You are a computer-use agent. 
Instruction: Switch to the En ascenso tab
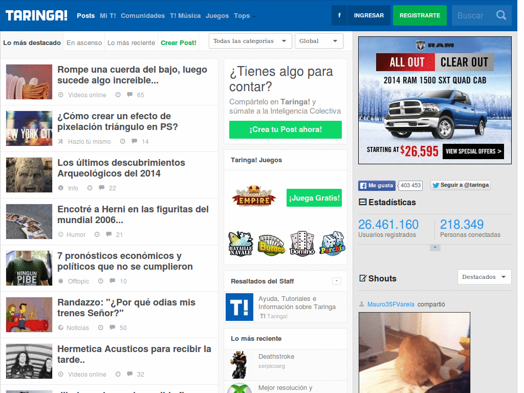[84, 43]
